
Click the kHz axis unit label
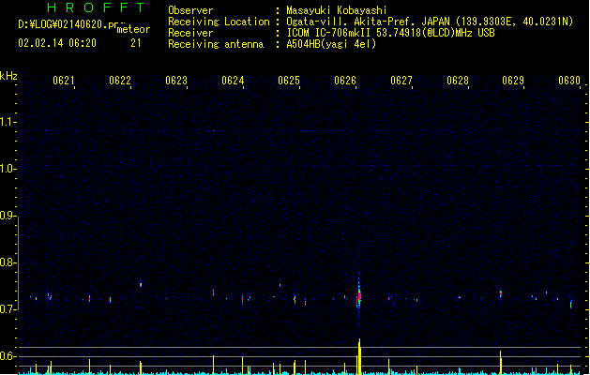[8, 76]
